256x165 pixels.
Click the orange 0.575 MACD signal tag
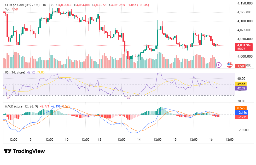coord(241,108)
